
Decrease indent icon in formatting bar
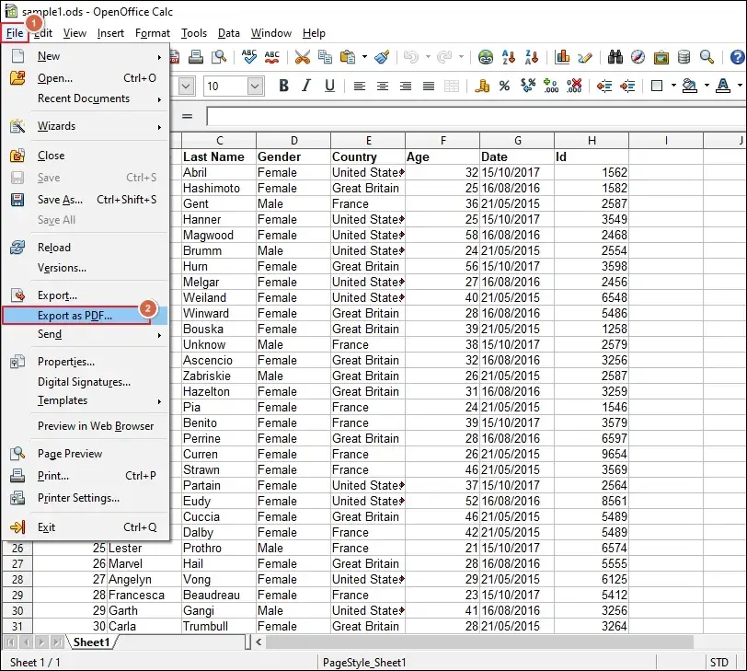click(604, 86)
